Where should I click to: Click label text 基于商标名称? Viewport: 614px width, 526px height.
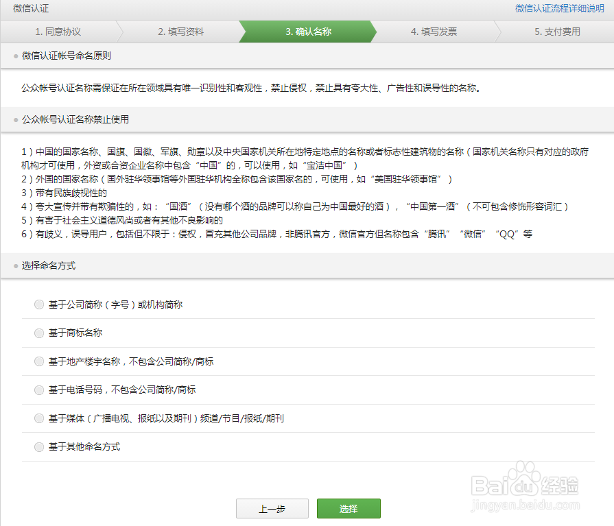click(x=75, y=333)
